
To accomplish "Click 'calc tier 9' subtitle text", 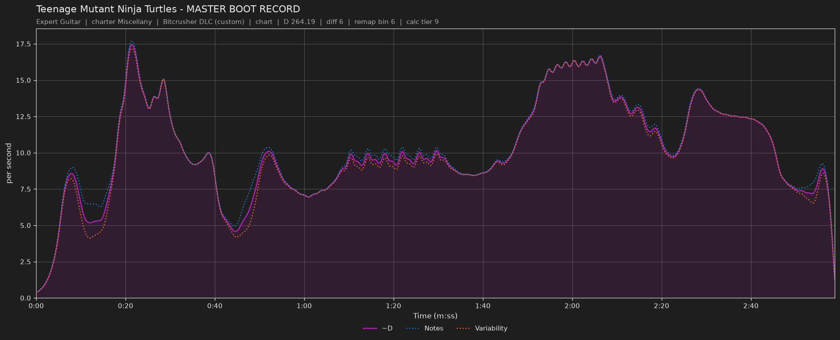I will tap(423, 22).
